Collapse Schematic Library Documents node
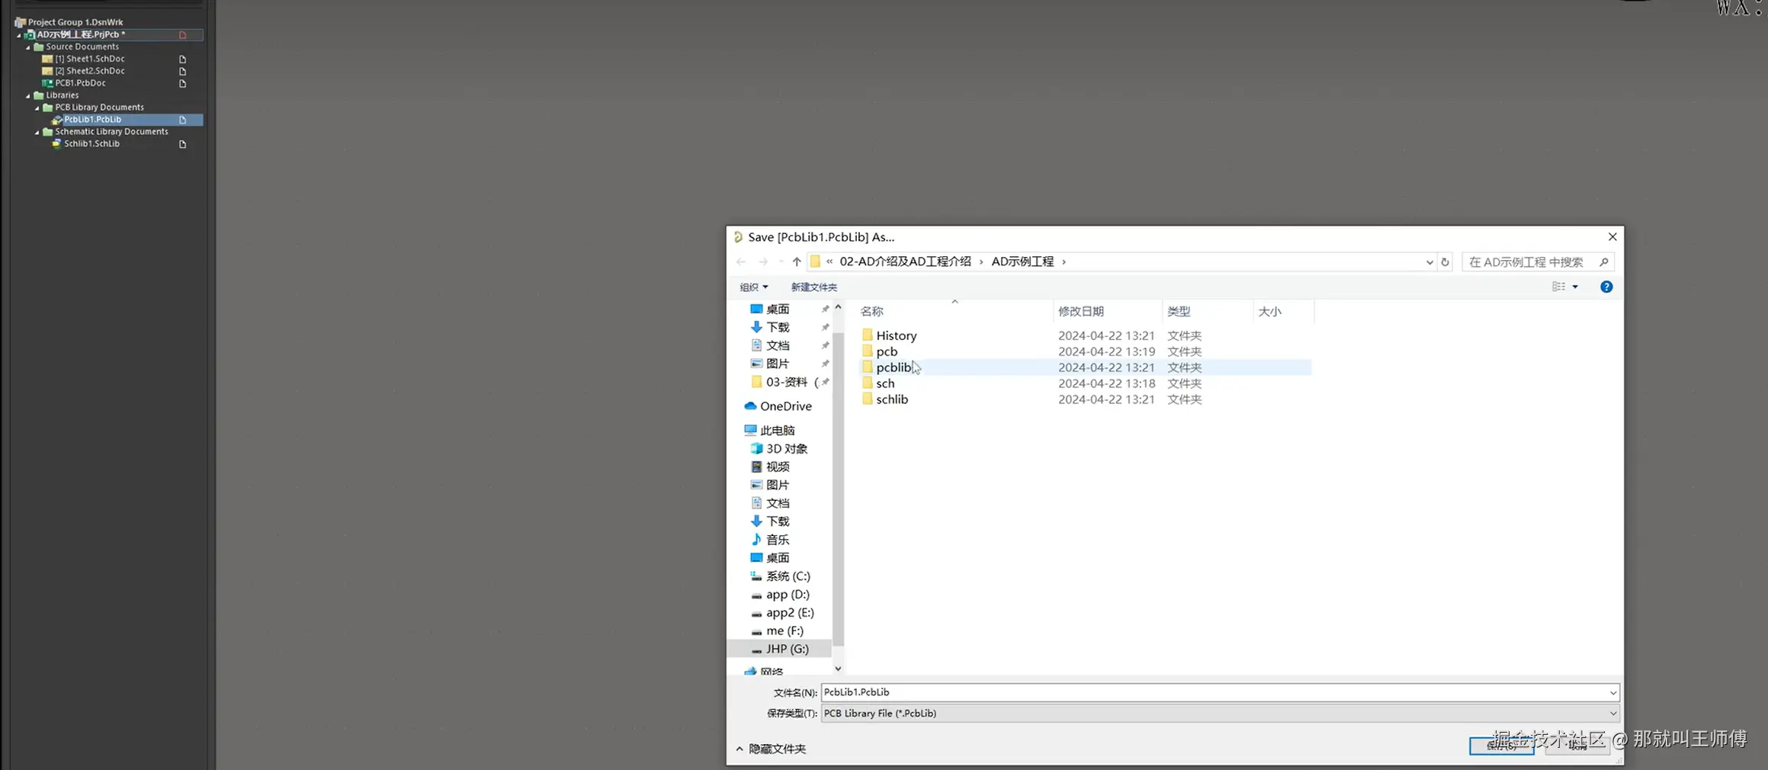 (37, 133)
